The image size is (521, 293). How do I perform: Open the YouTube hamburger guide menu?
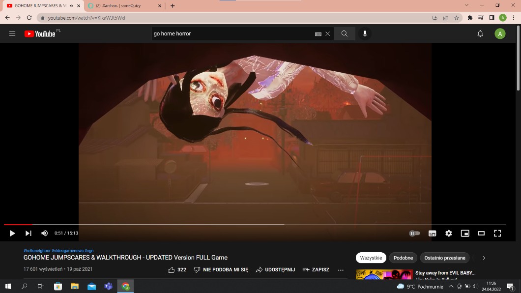click(12, 33)
